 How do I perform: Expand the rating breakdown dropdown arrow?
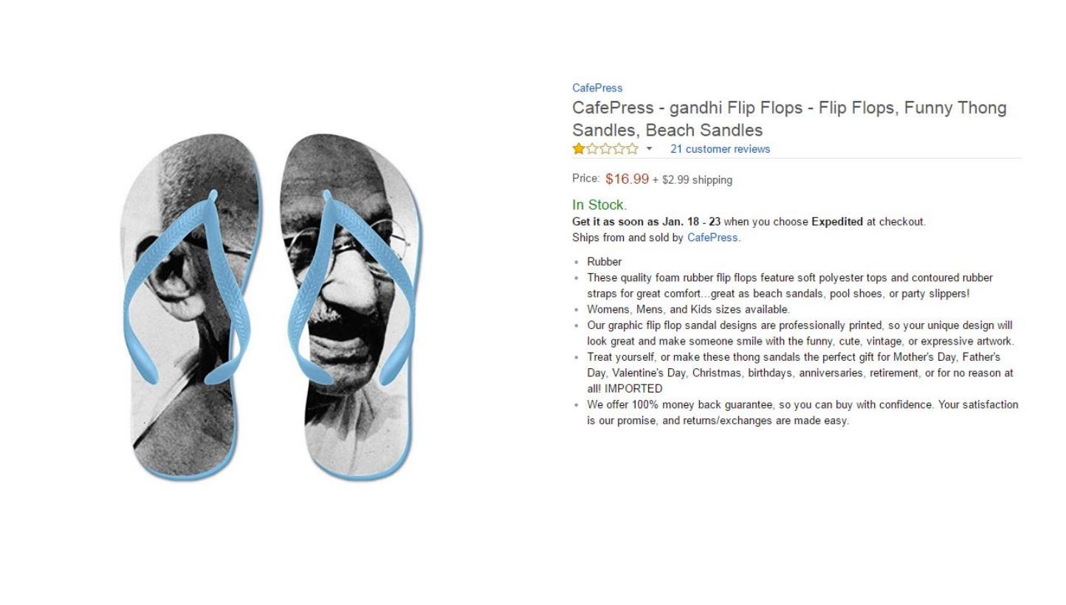(x=649, y=149)
